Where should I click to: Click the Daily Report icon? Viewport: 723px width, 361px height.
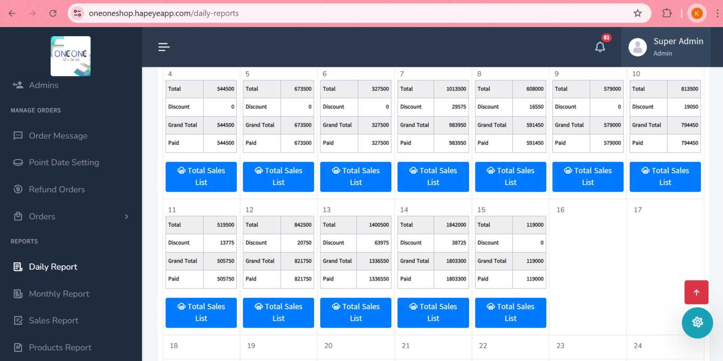tap(18, 267)
